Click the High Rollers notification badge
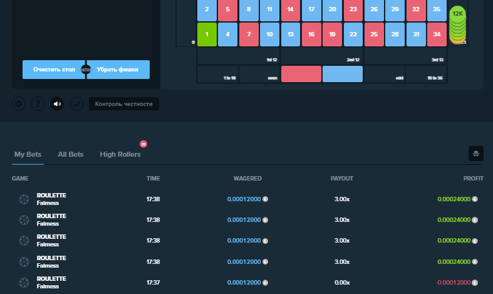 (143, 144)
